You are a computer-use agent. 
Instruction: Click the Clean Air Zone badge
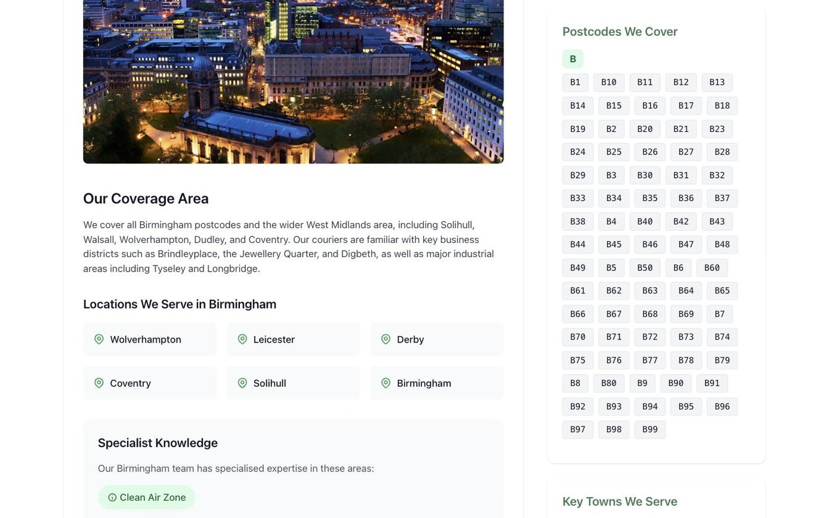pyautogui.click(x=147, y=497)
